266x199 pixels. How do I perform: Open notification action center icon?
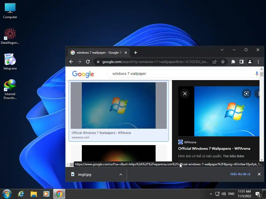(258, 194)
